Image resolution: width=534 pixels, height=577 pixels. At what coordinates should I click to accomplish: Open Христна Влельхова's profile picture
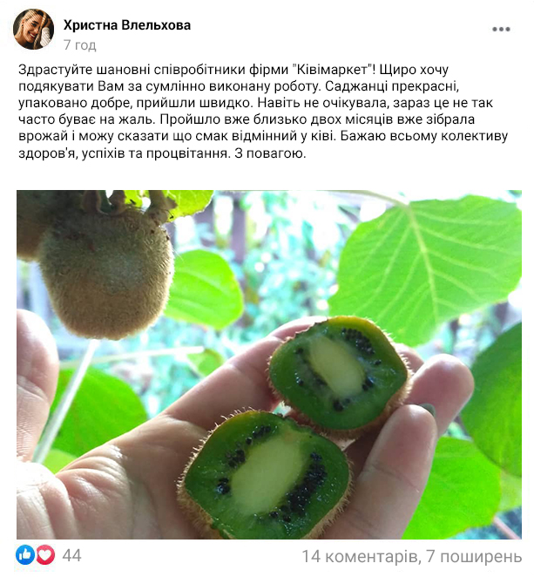click(33, 30)
